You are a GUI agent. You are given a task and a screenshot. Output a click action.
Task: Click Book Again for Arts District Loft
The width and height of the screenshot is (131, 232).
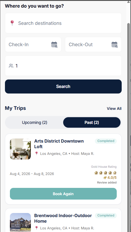tap(63, 194)
